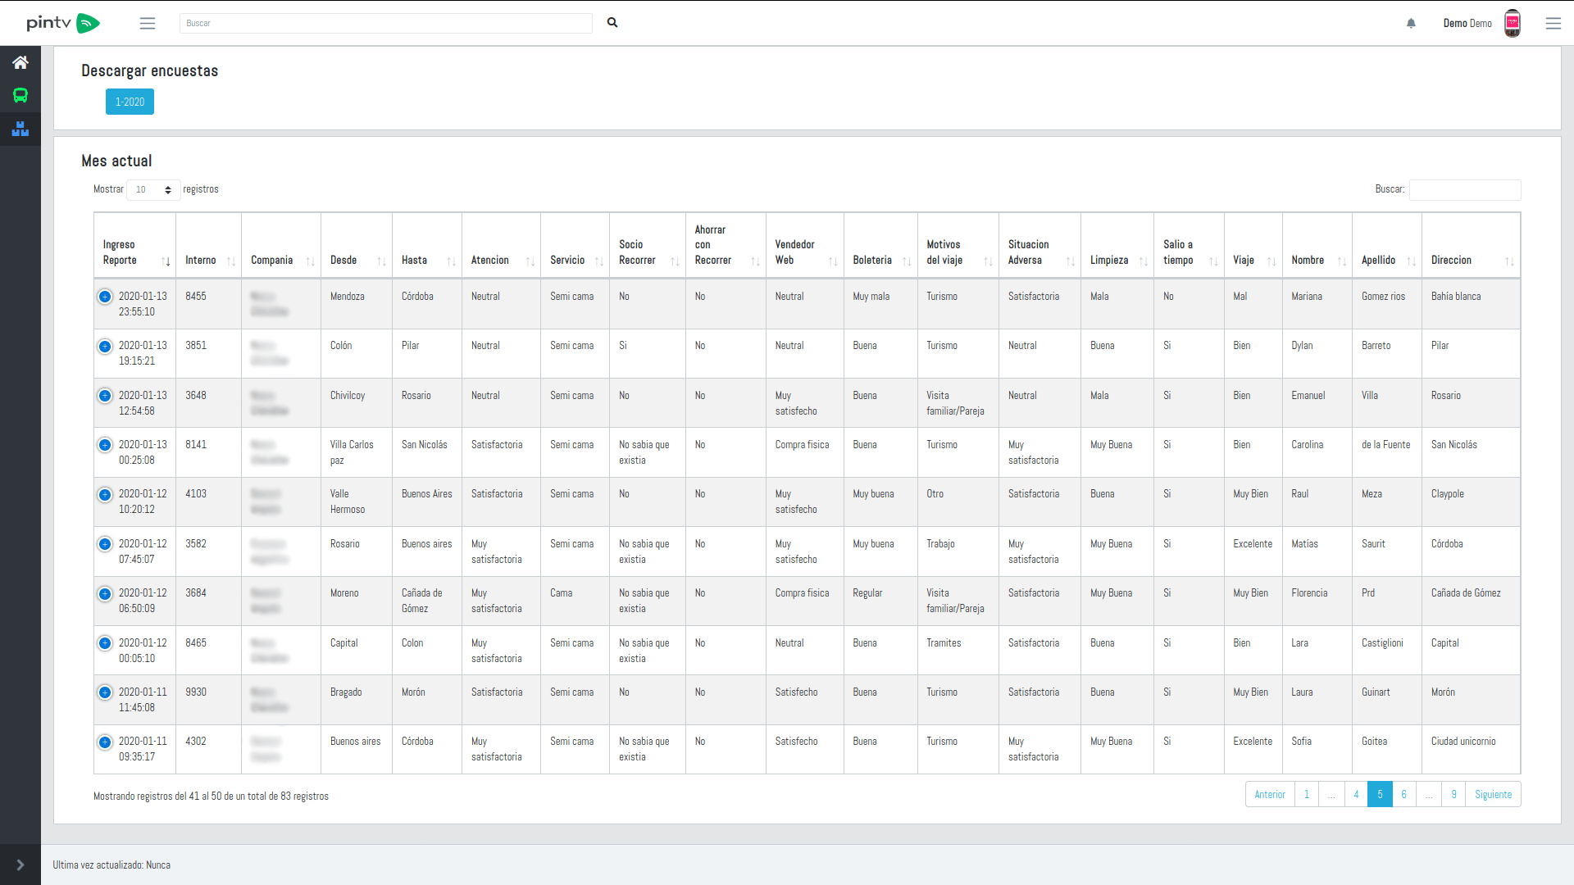Open the top-right hamburger menu
This screenshot has height=885, width=1574.
1553,23
